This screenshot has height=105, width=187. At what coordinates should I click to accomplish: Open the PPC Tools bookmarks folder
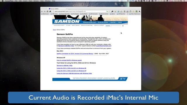54,14
